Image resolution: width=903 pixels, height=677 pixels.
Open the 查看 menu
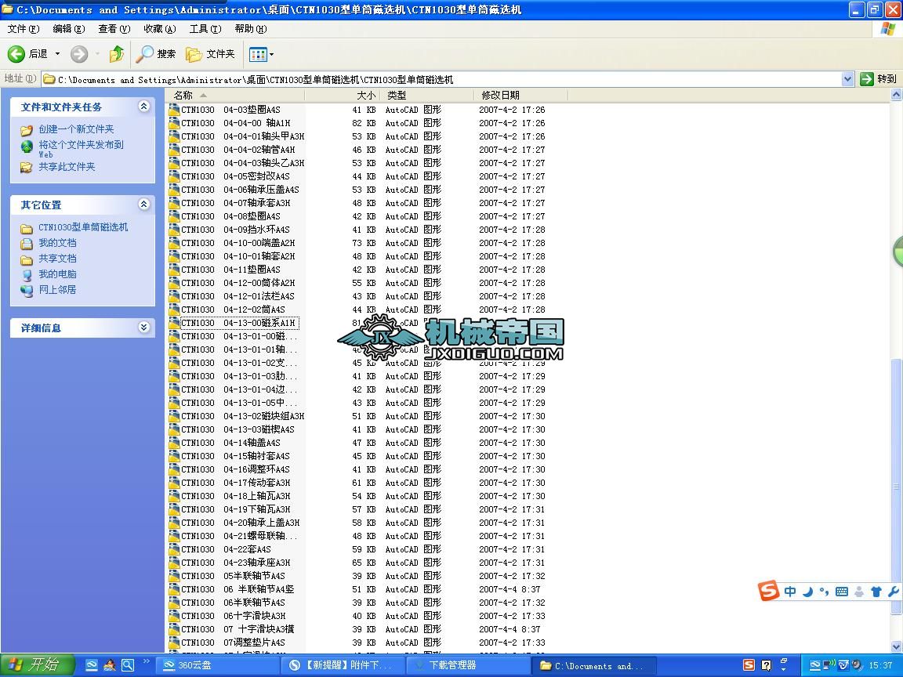[113, 29]
